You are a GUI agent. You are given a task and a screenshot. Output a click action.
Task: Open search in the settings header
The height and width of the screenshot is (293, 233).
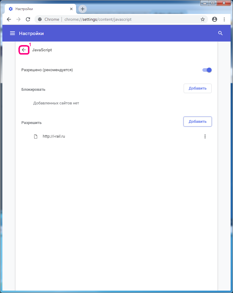click(220, 33)
